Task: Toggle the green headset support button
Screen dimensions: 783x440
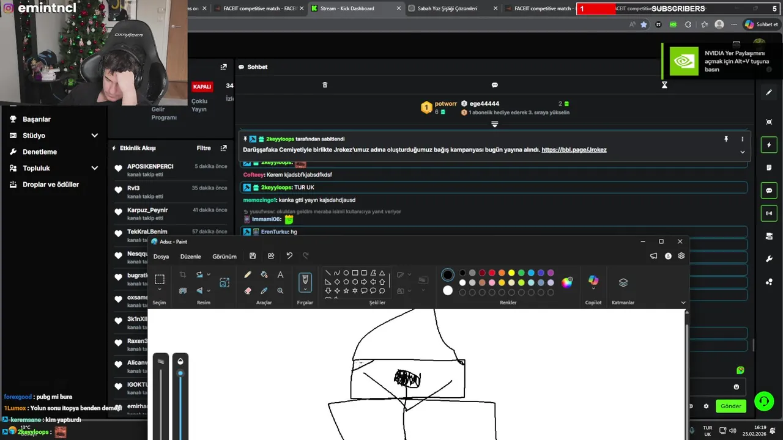Action: tap(764, 402)
